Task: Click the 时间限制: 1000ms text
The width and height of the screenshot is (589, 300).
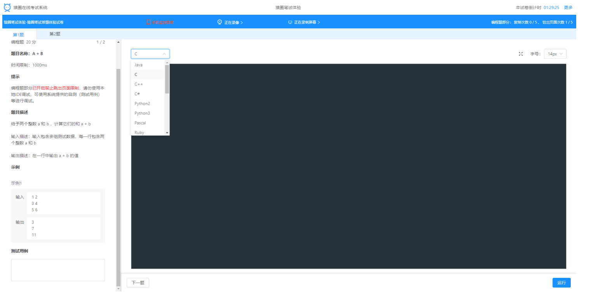Action: point(29,65)
